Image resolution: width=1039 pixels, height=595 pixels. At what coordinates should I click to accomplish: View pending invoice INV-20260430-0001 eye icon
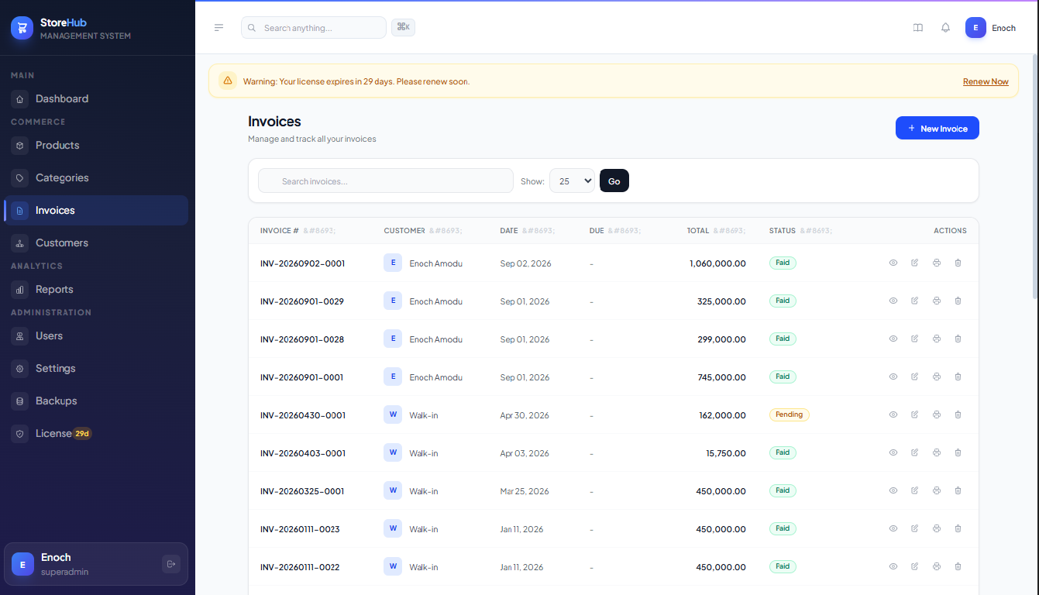pyautogui.click(x=893, y=415)
